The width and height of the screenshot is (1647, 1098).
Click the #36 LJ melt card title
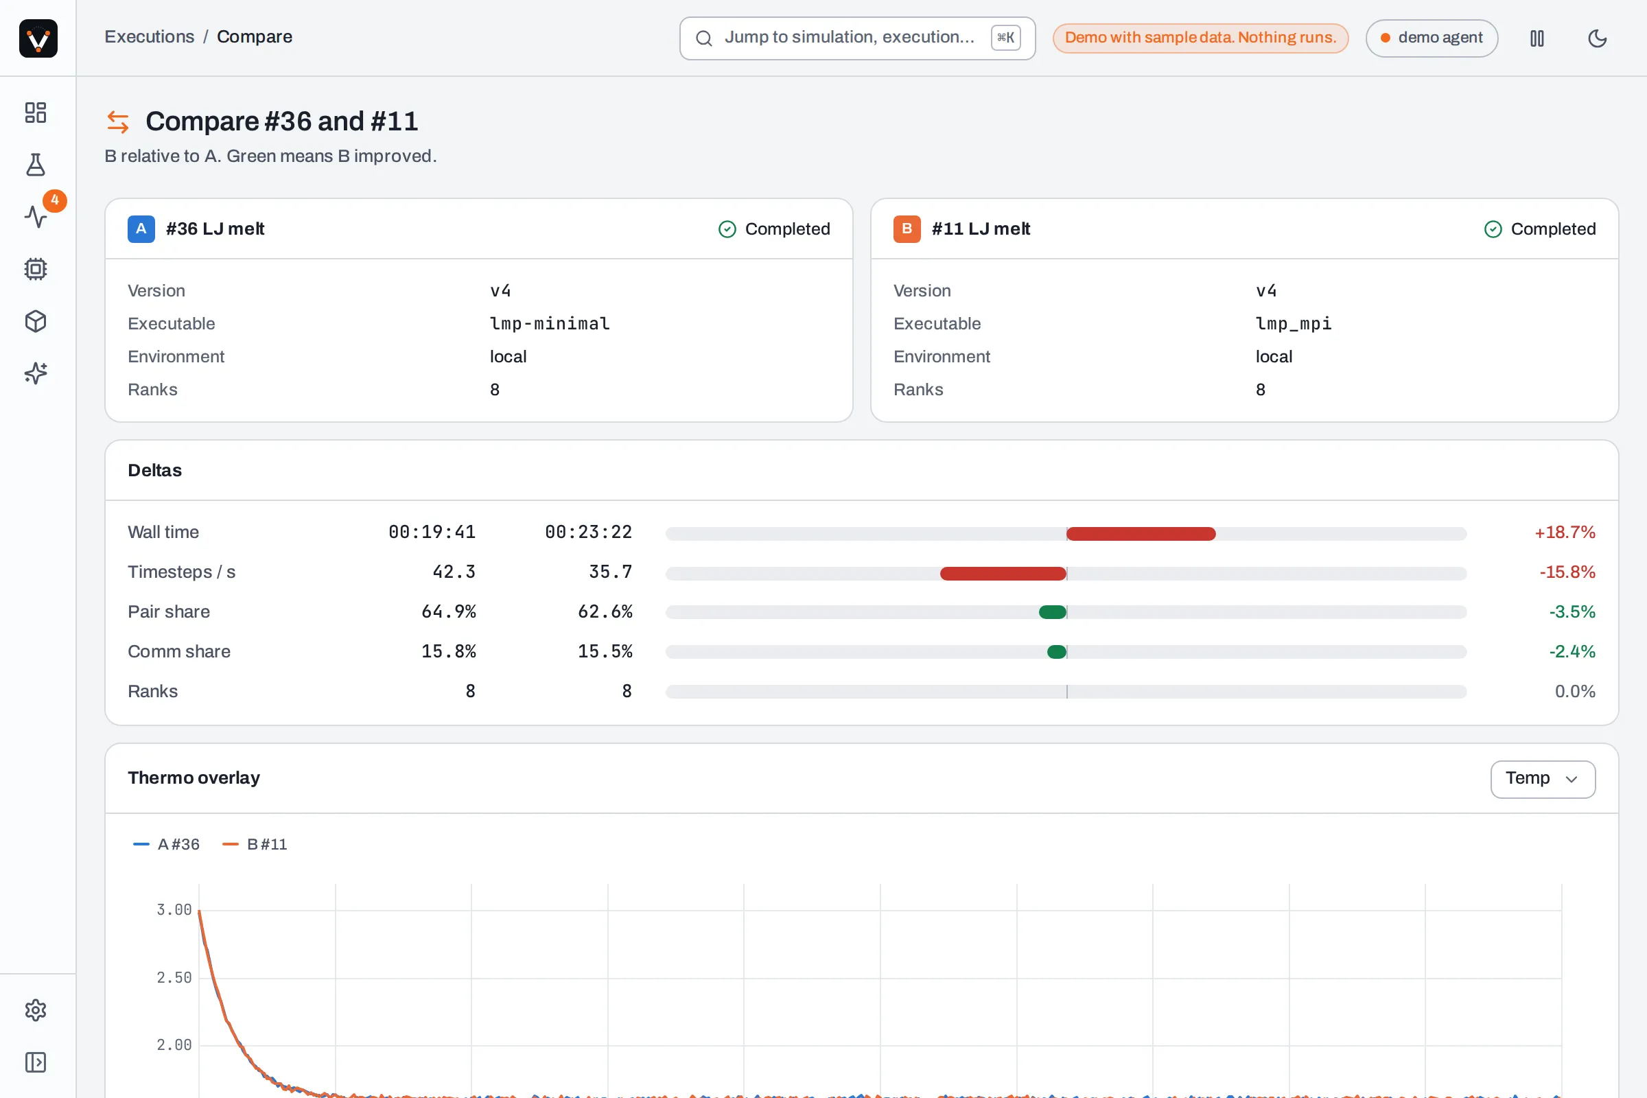(215, 229)
